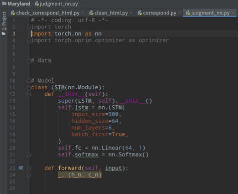Click '__init__' in def line 12
The image size is (238, 194).
pos(71,94)
